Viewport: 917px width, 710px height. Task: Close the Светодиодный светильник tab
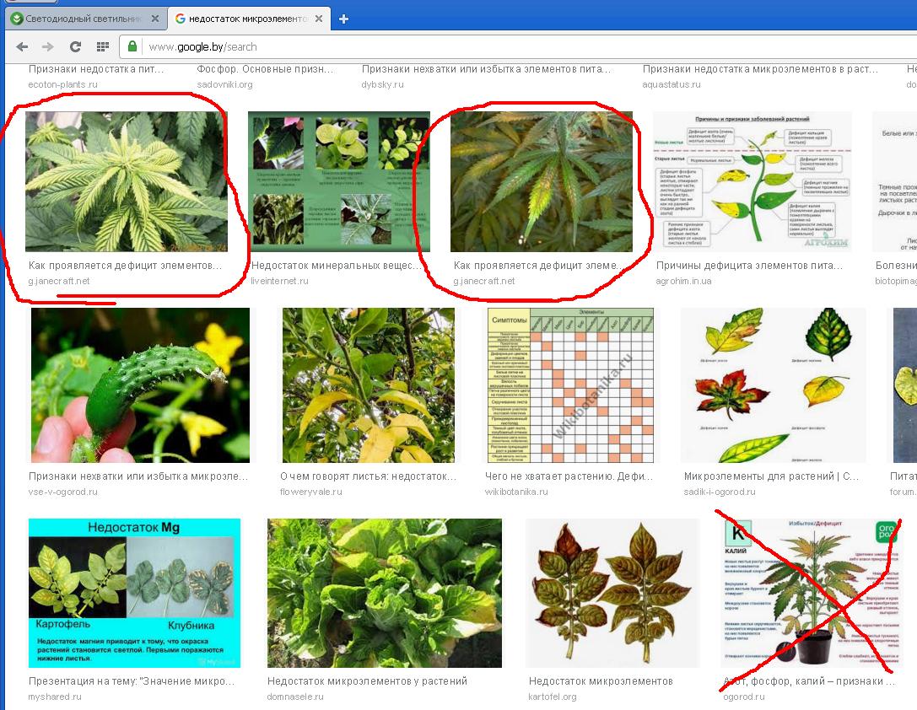click(x=154, y=19)
